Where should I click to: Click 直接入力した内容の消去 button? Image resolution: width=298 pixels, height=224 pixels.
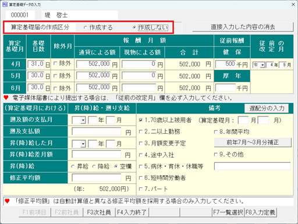pos(243,27)
